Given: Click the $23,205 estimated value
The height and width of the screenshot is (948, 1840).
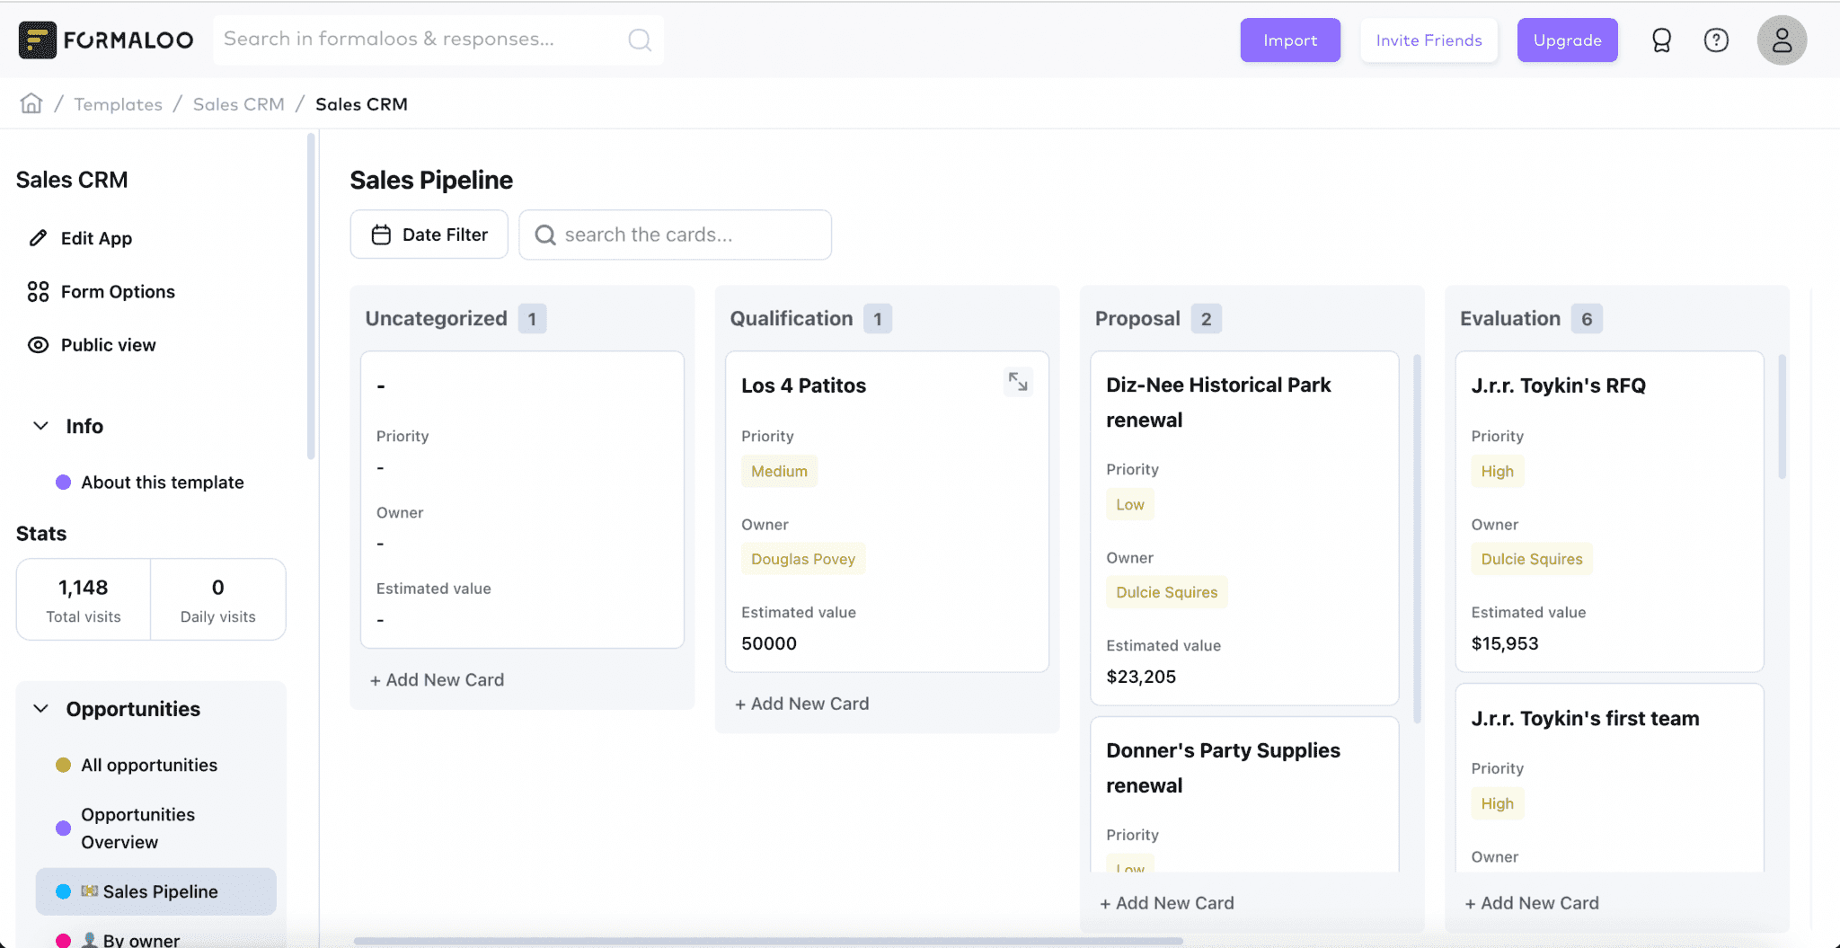Looking at the screenshot, I should pos(1141,677).
